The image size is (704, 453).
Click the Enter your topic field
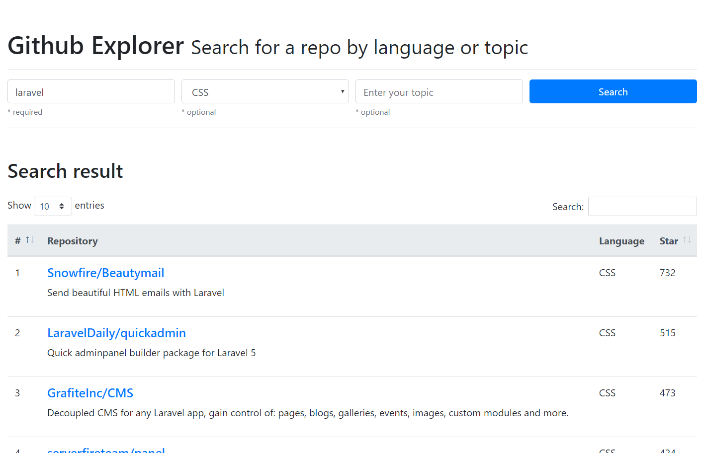click(439, 91)
